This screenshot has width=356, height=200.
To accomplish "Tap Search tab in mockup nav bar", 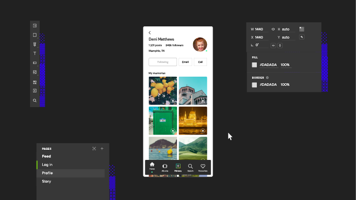I will click(x=191, y=168).
